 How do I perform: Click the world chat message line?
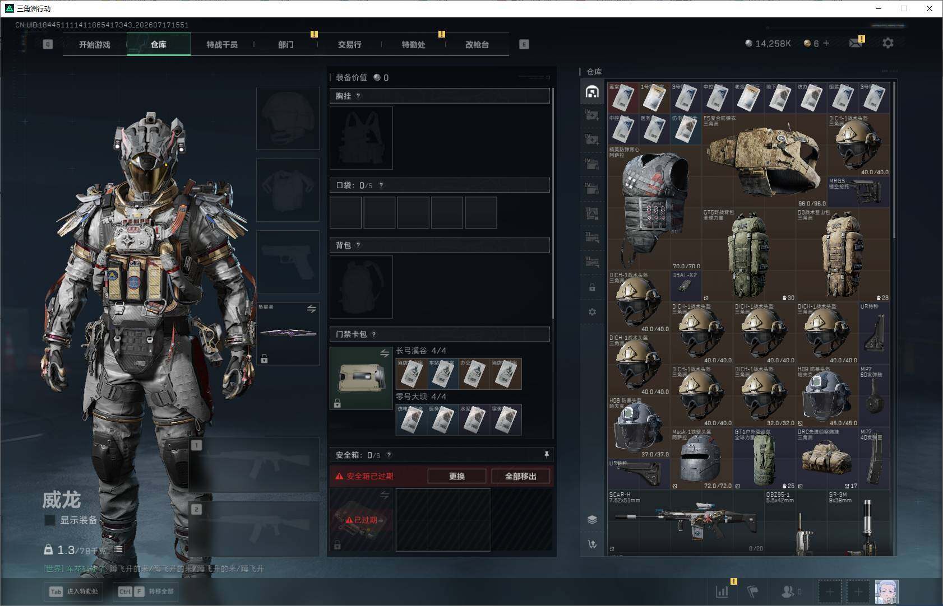(154, 568)
